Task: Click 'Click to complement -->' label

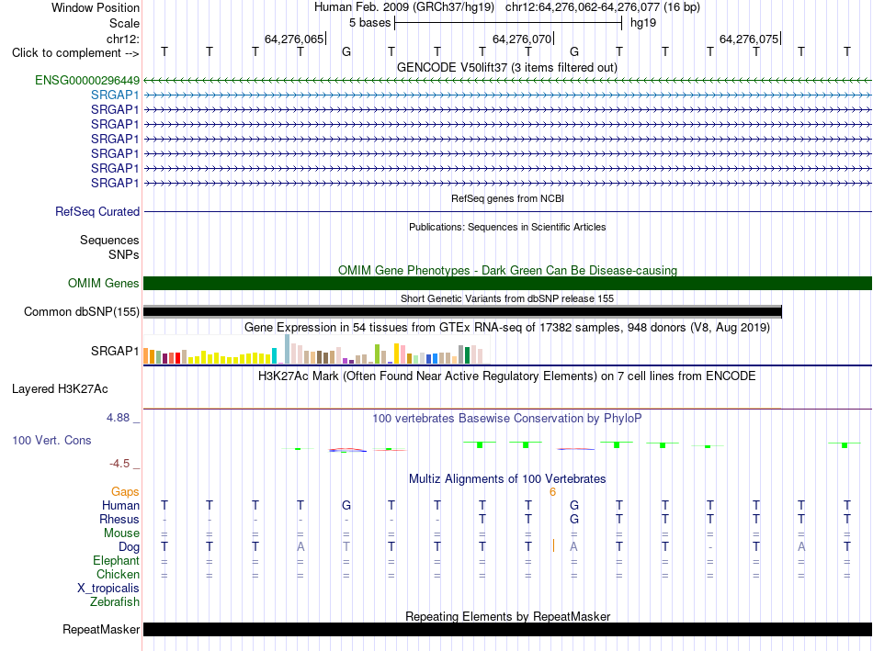Action: (x=75, y=53)
